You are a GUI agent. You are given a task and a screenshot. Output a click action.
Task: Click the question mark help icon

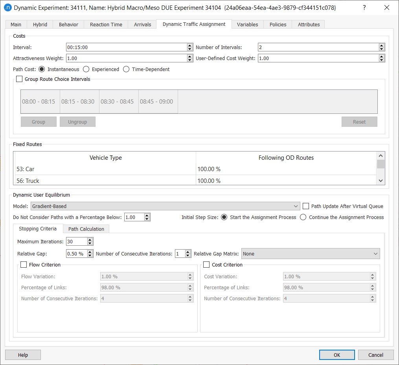point(364,8)
